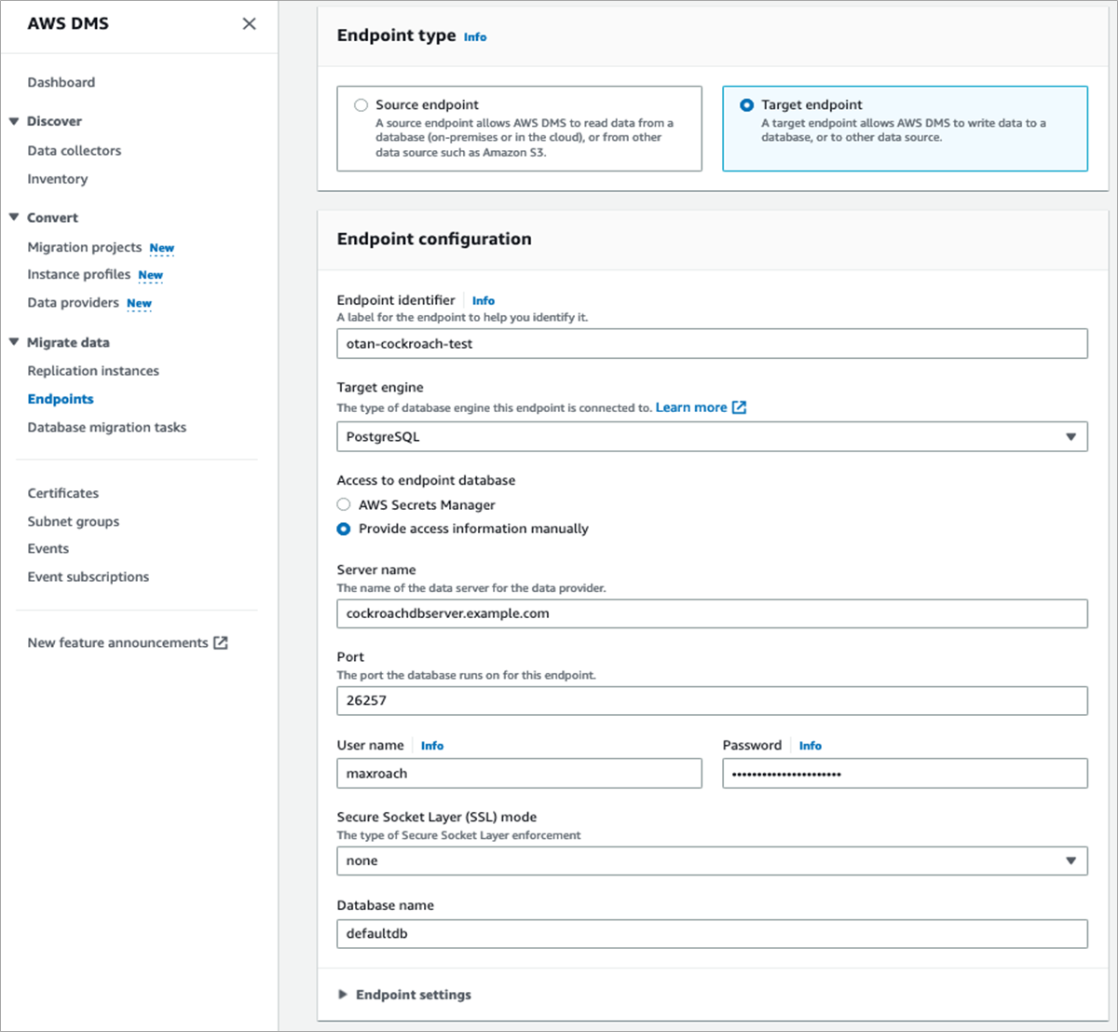Image resolution: width=1118 pixels, height=1032 pixels.
Task: Open external link icon beside Learn more
Action: (x=739, y=407)
